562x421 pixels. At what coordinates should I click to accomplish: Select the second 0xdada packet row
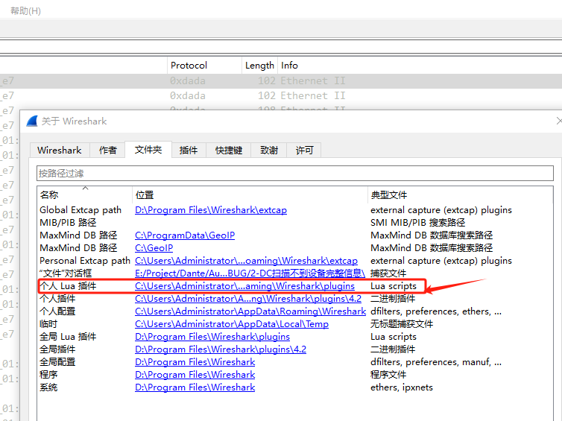tap(281, 95)
